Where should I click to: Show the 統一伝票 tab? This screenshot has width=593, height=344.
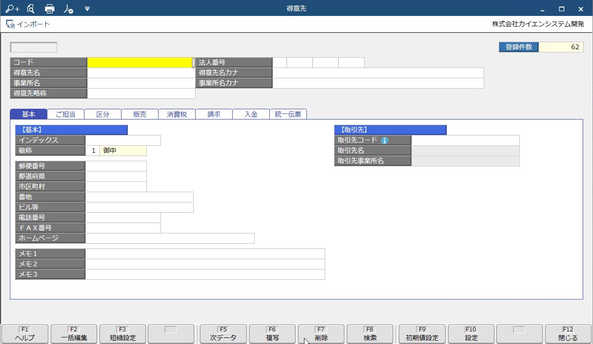[288, 114]
